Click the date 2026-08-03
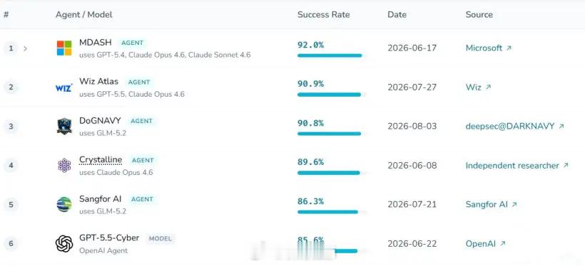This screenshot has height=266, width=585. [x=412, y=127]
